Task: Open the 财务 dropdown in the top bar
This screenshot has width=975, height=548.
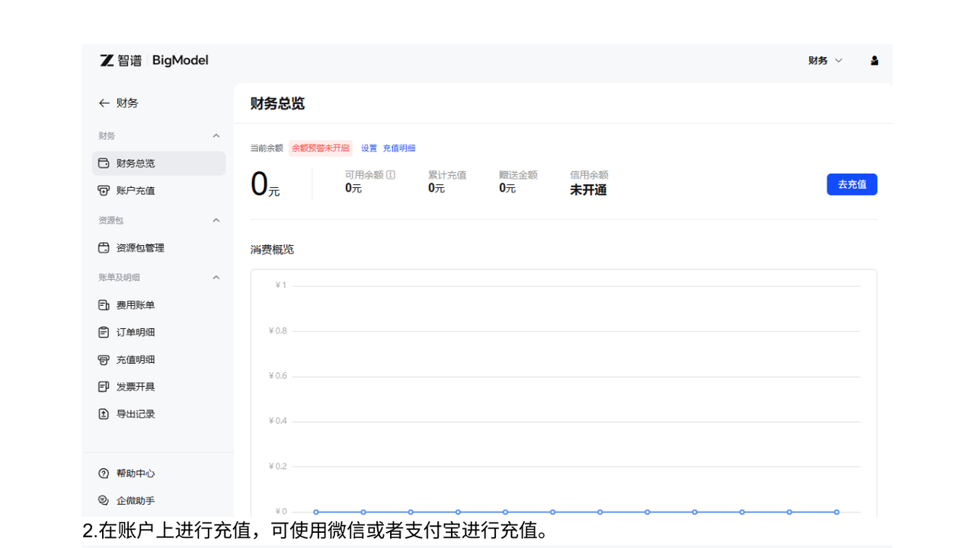Action: point(825,60)
